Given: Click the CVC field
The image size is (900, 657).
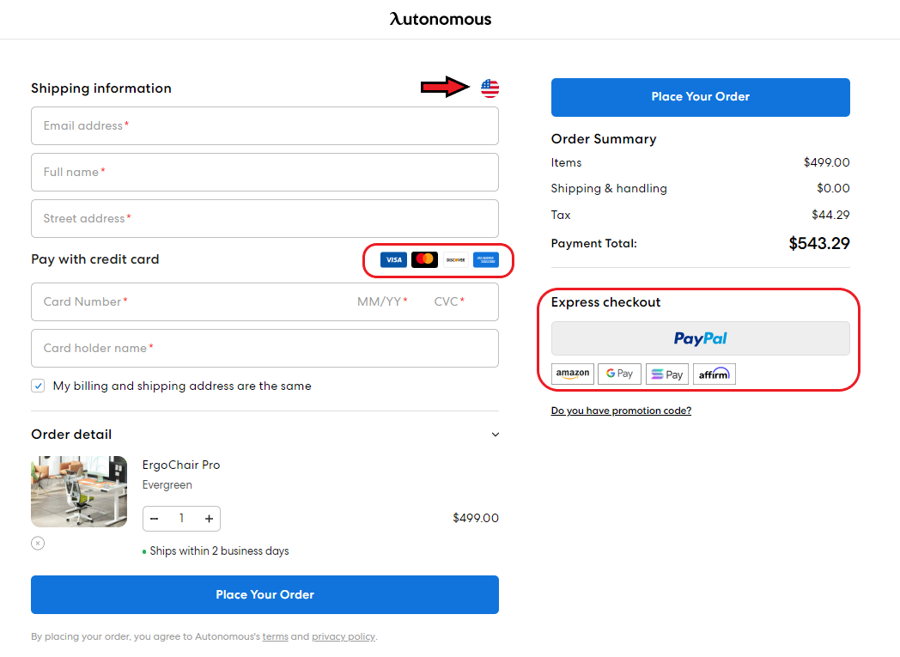Looking at the screenshot, I should (x=449, y=301).
